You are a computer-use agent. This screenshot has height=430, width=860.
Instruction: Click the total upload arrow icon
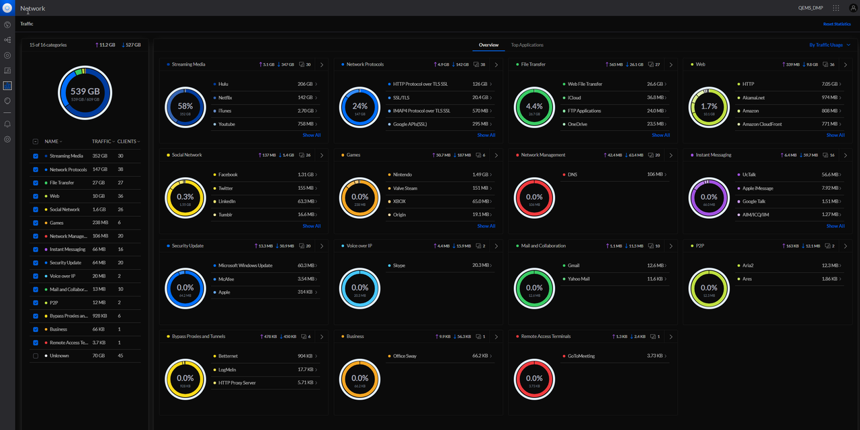(x=97, y=45)
